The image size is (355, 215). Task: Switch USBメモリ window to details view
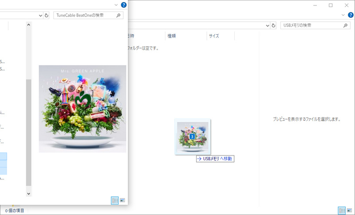342,211
